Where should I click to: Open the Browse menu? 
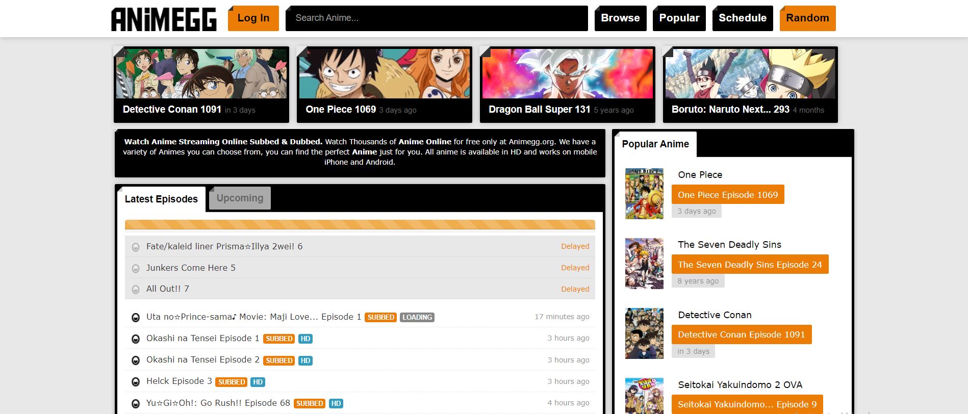(x=621, y=18)
